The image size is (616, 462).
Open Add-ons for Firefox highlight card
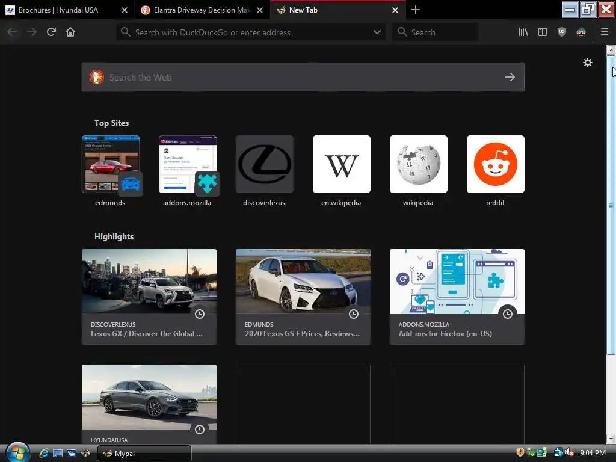[457, 297]
